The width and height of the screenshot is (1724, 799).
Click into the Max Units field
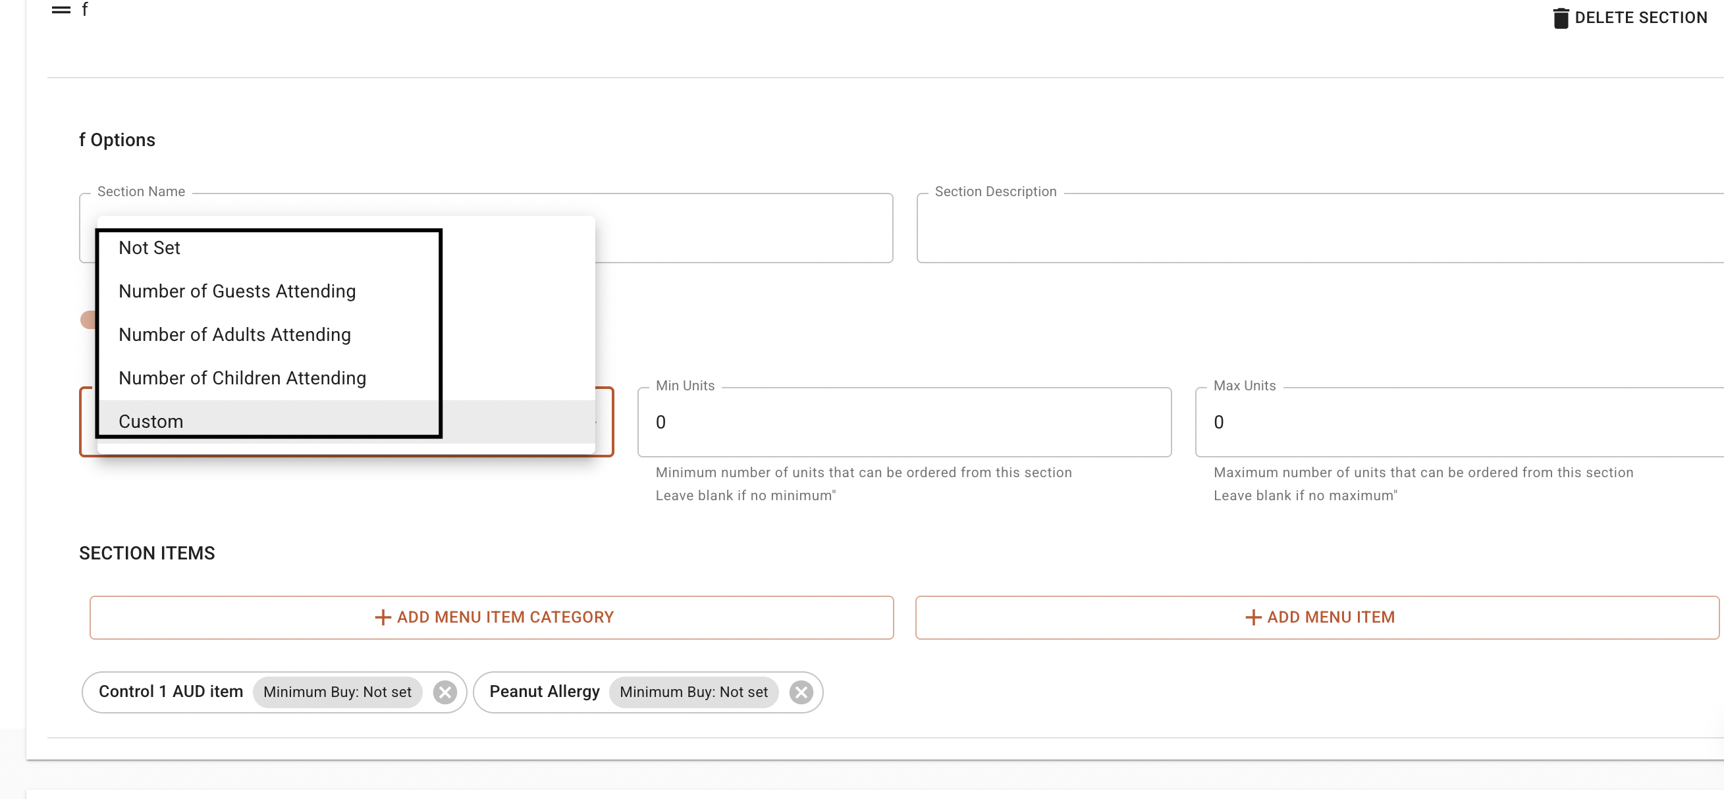point(1459,423)
